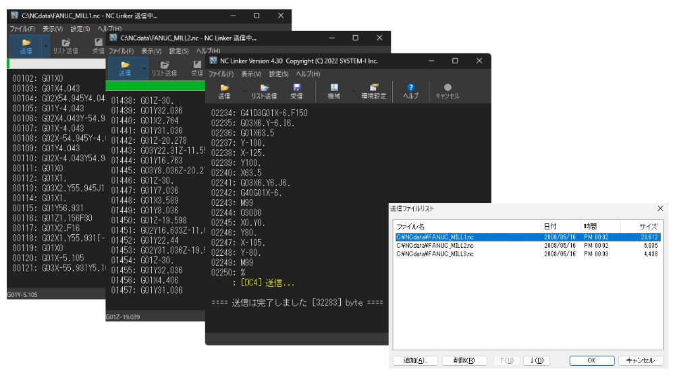The width and height of the screenshot is (675, 378).
Task: Open 設定(S) menu in FANUC_MILL2.nc window
Action: 179,51
